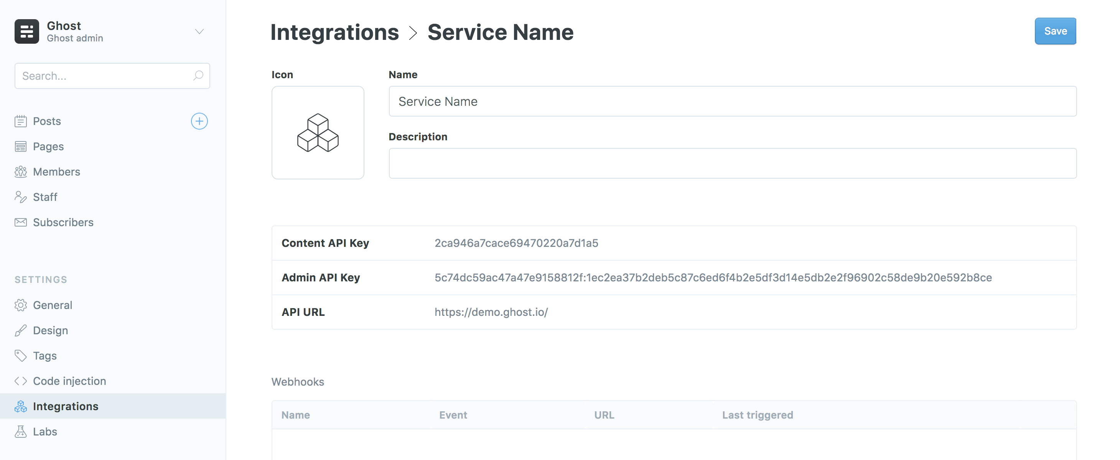This screenshot has width=1120, height=460.
Task: Click the Tags icon in sidebar
Action: point(20,355)
